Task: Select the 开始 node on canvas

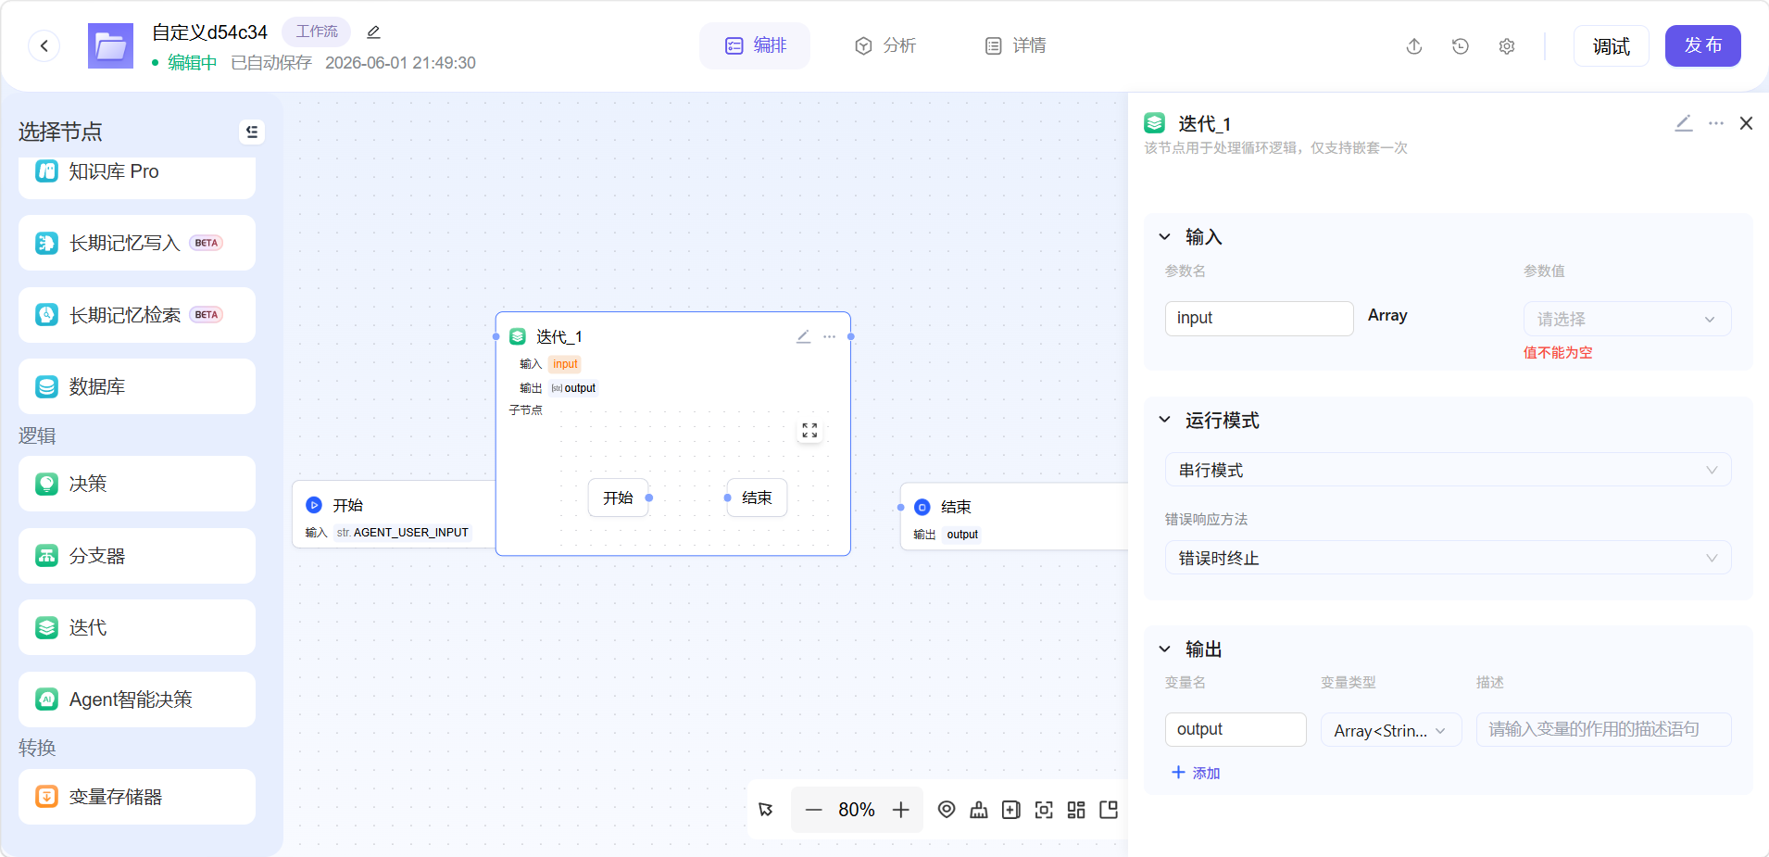Action: (x=395, y=515)
